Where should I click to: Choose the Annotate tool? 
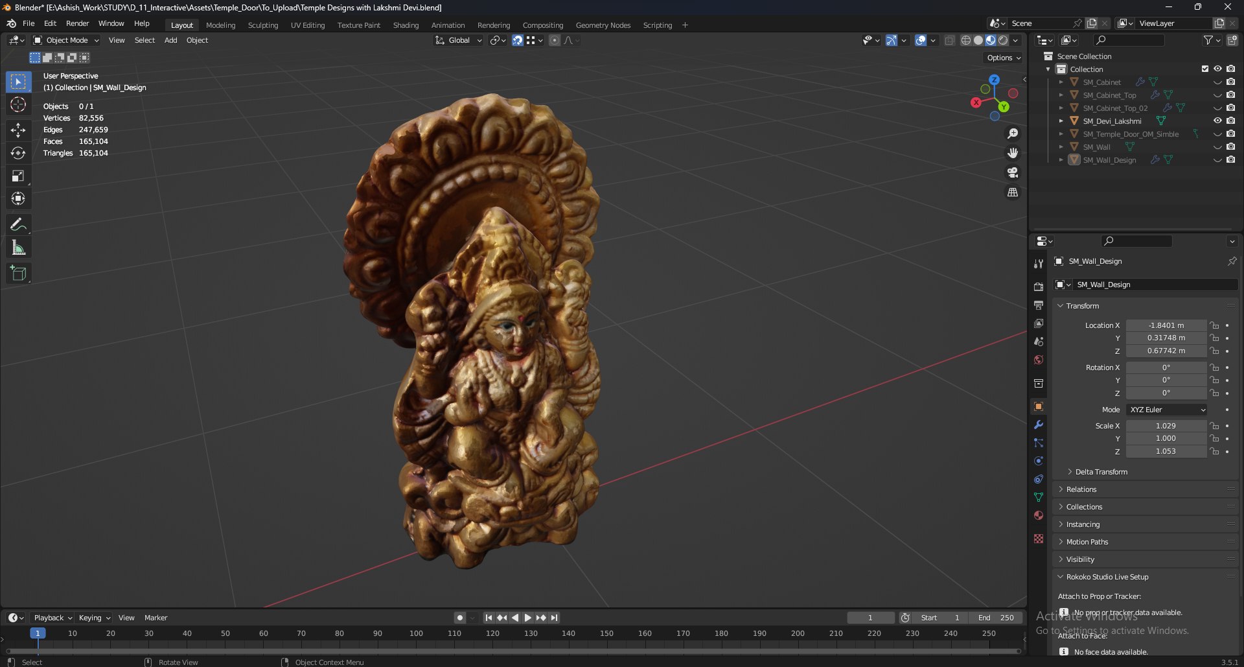click(18, 225)
